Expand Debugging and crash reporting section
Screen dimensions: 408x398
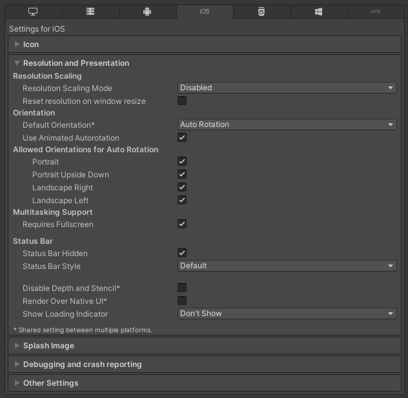coord(82,364)
